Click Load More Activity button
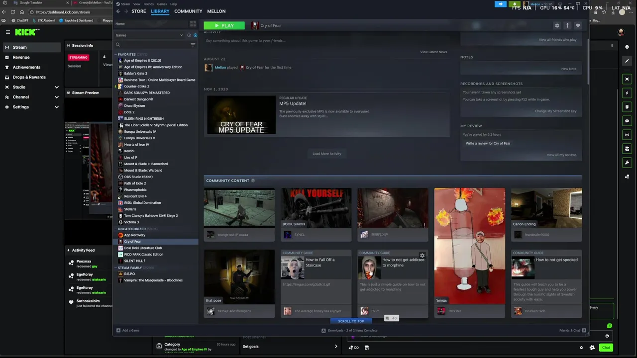637x358 pixels. coord(327,154)
